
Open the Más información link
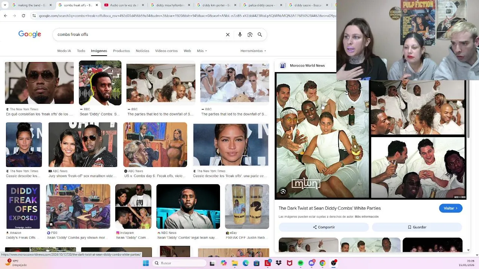[367, 217]
